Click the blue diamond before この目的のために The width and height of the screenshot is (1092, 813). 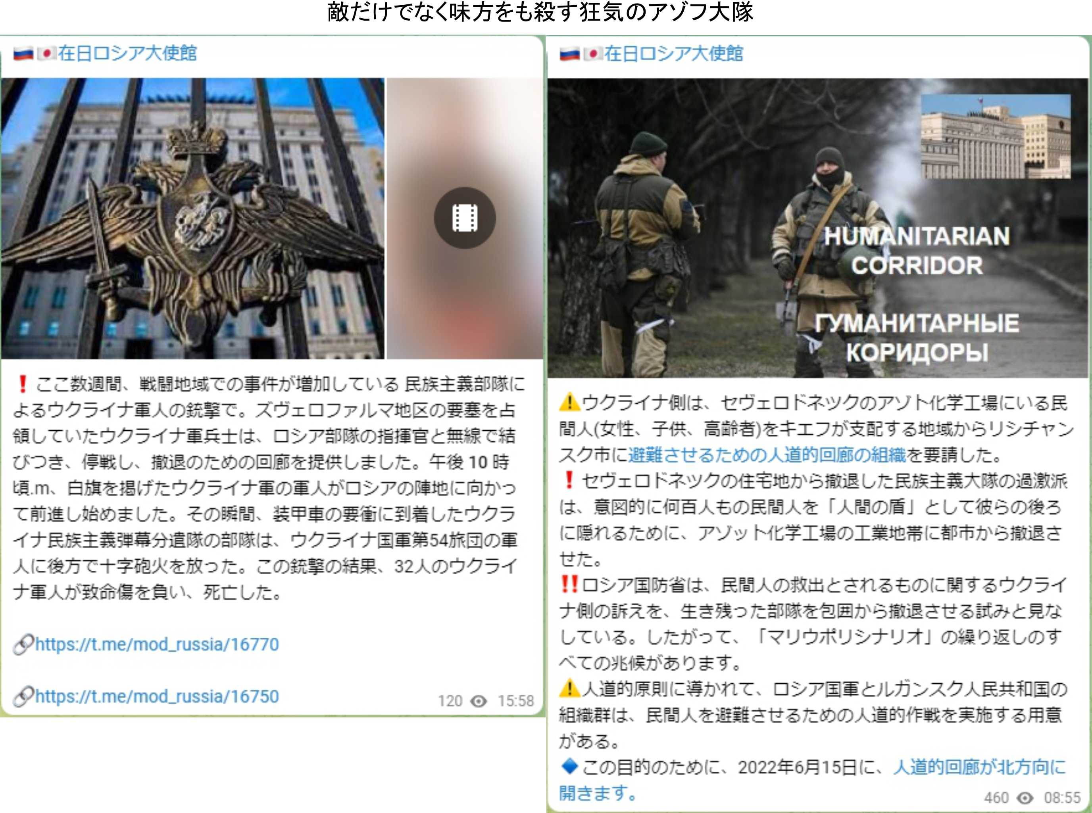570,766
